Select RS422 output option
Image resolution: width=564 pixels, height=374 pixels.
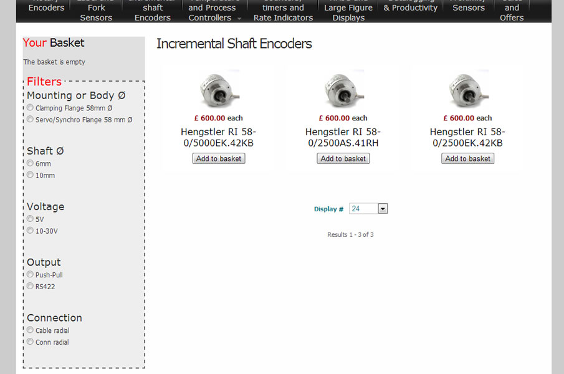[x=30, y=286]
